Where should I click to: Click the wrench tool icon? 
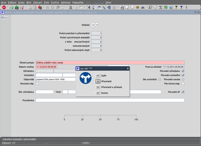58,8
